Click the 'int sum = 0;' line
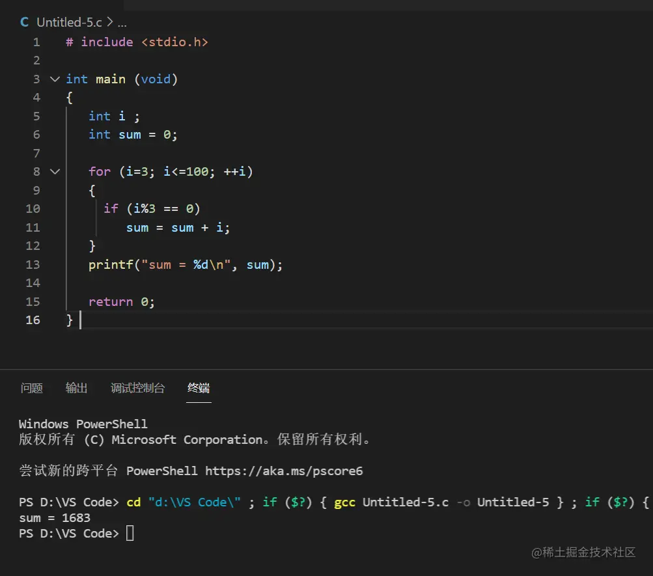 pos(133,135)
